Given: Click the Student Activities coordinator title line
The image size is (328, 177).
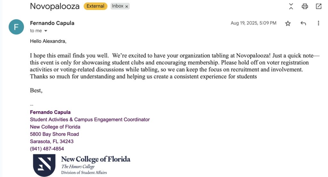Looking at the screenshot, I should coord(90,119).
